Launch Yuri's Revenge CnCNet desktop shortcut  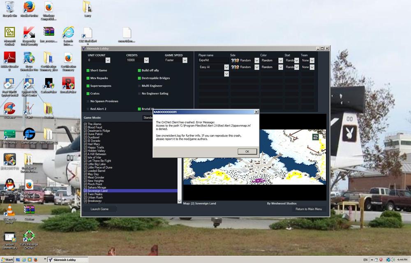[x=29, y=240]
